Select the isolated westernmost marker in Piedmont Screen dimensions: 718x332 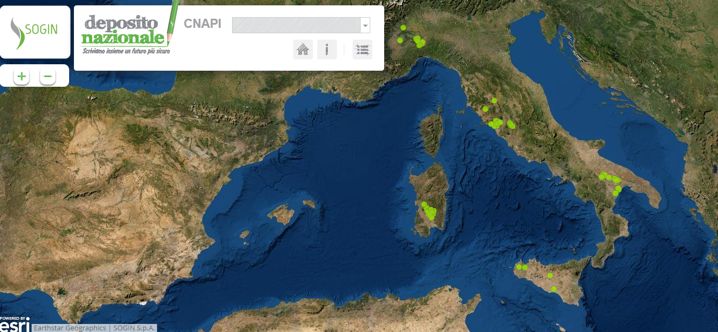pyautogui.click(x=400, y=40)
